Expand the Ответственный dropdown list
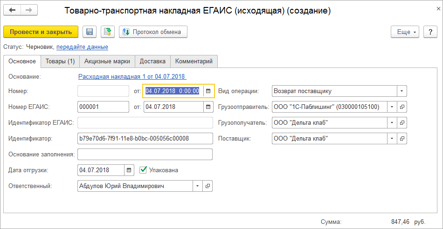Screen dimensions: 443x229 click(x=197, y=186)
